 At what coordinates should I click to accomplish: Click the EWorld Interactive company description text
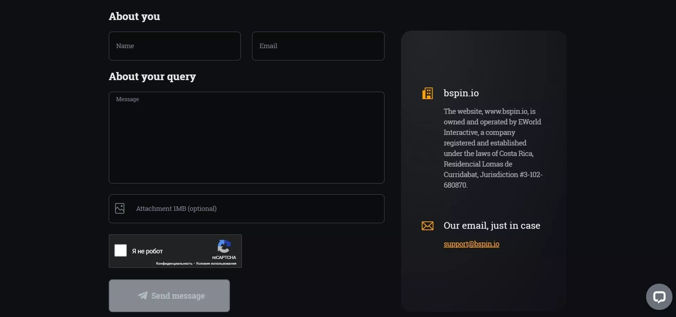click(x=492, y=148)
